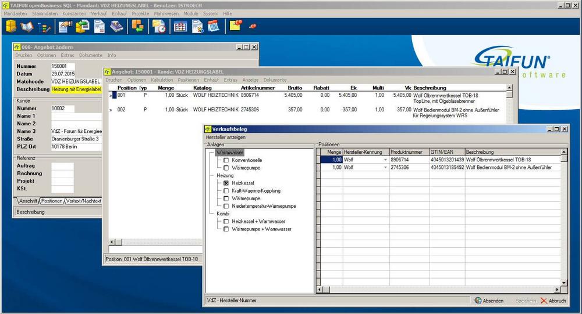Click the folder with clock toolbar icon
Image resolution: width=582 pixels, height=314 pixels.
click(159, 26)
